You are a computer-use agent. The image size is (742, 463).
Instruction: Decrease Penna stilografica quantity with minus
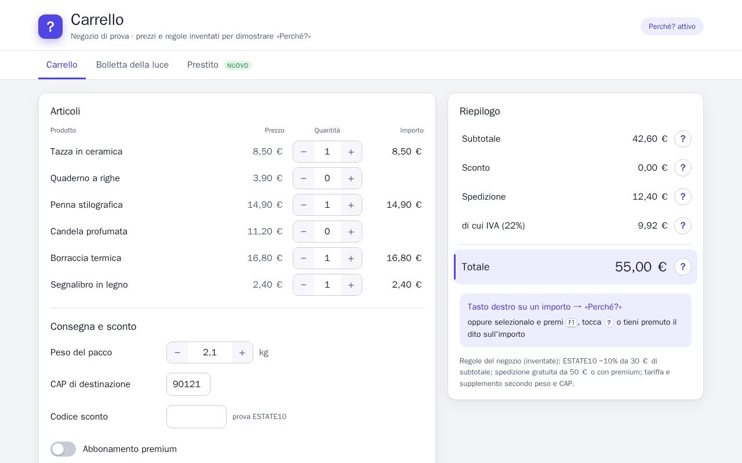tap(303, 205)
